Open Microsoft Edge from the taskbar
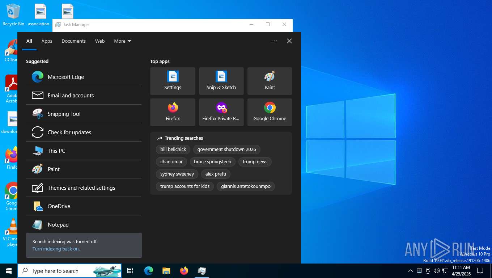 point(148,271)
